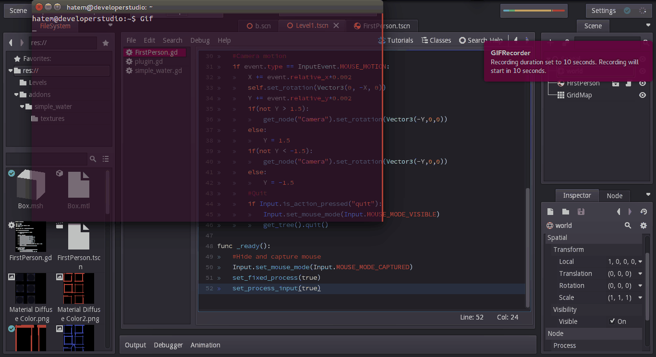The image size is (656, 357).
Task: Open Inspector dock options dropdown arrow
Action: (x=648, y=194)
